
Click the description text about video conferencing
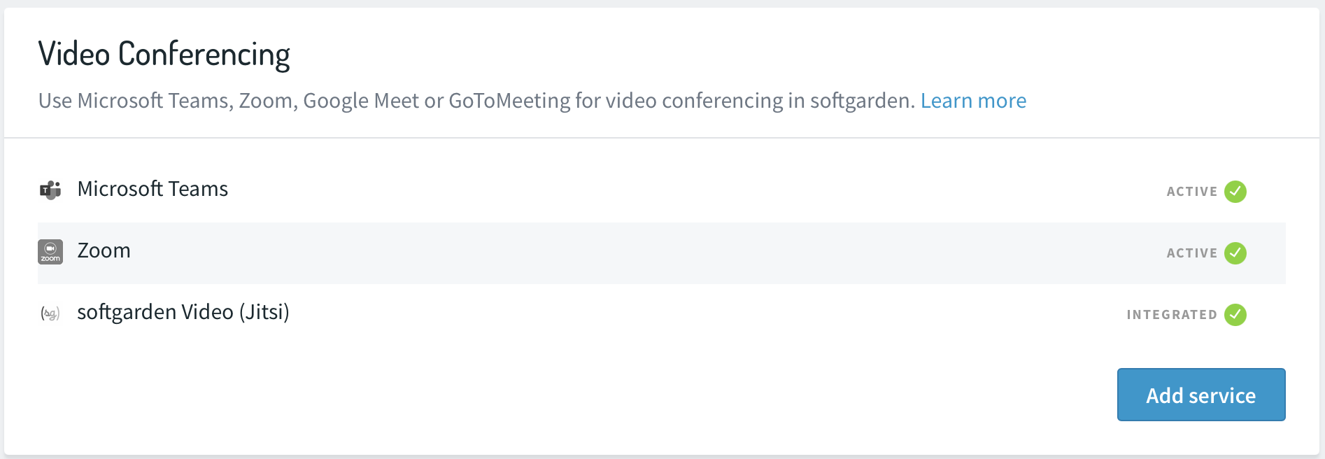476,101
